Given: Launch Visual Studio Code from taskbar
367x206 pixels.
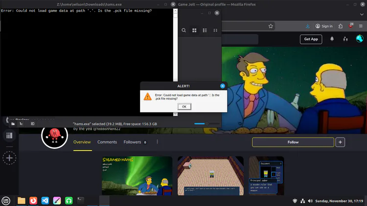Looking at the screenshot, I should [x=45, y=201].
